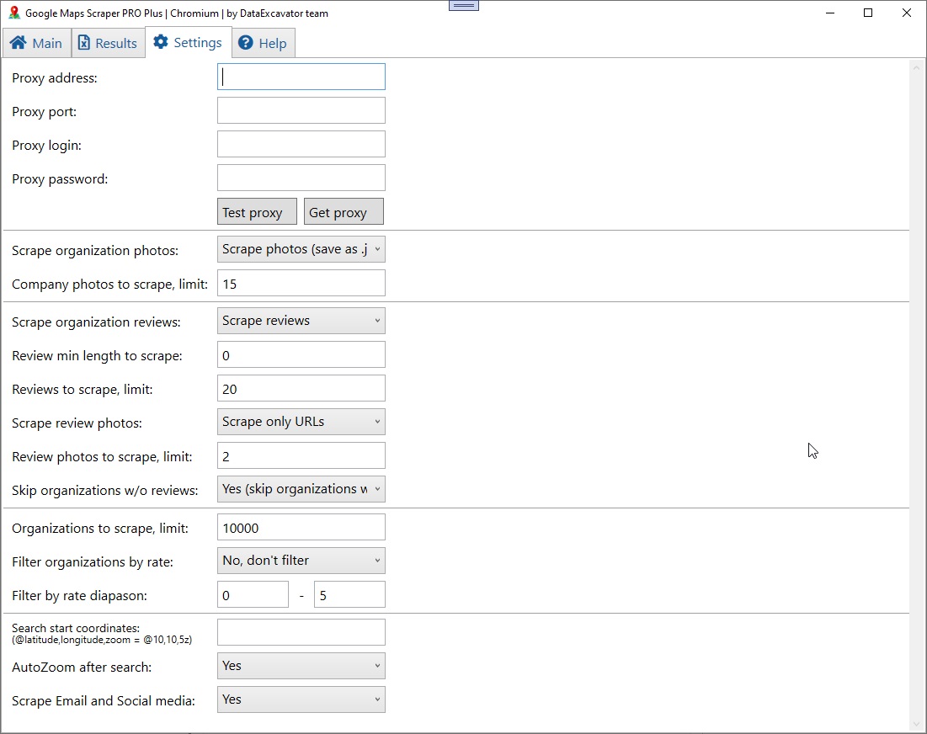Click the Organizations to scrape limit field
The height and width of the screenshot is (734, 927).
pos(301,528)
